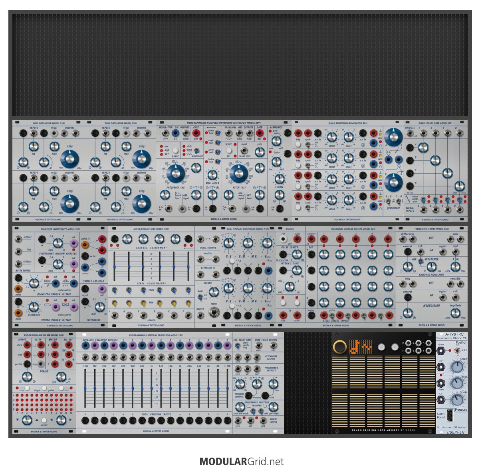The width and height of the screenshot is (484, 470).
Task: Click the RANGE button on the 259t
Action: point(175,151)
